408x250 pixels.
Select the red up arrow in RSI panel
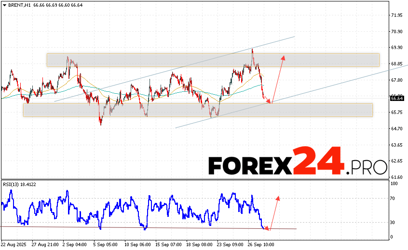[x=273, y=212]
